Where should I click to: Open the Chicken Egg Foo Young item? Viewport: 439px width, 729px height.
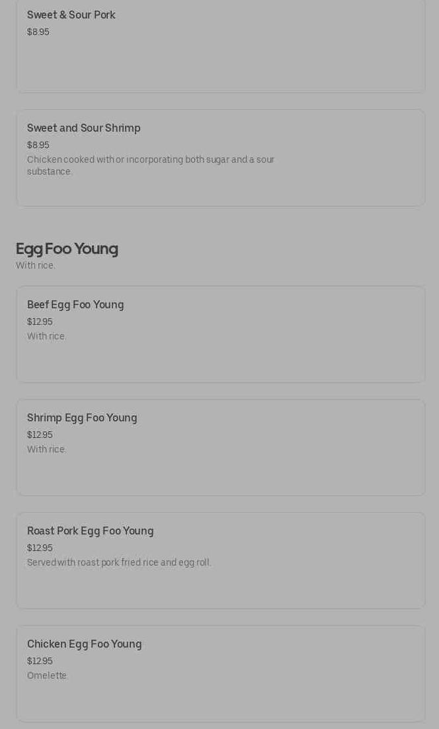pos(85,644)
